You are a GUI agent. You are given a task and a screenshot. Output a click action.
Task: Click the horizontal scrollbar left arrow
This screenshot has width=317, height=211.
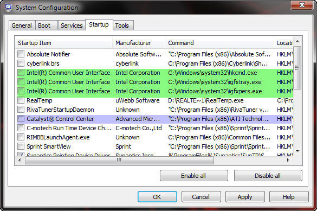pyautogui.click(x=20, y=160)
